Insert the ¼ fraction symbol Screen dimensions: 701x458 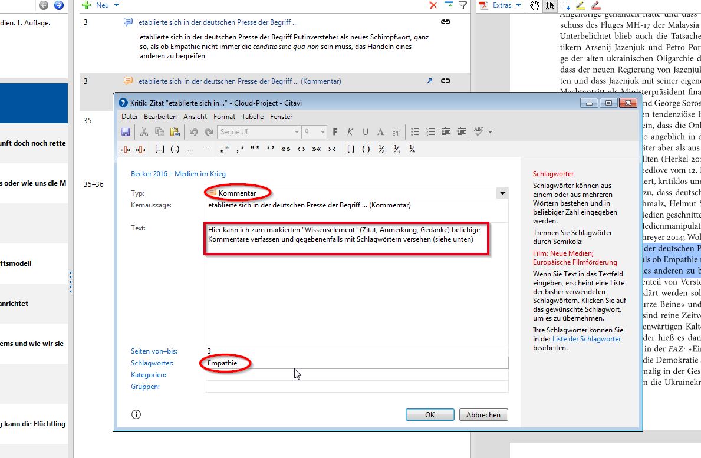point(412,149)
